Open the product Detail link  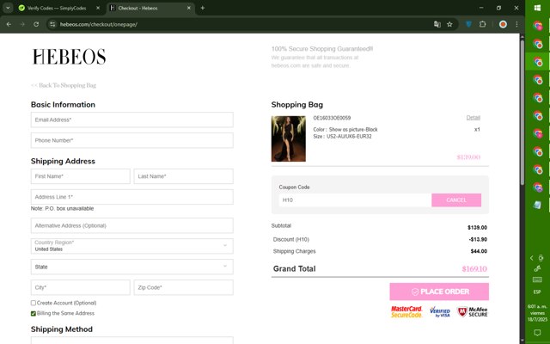pyautogui.click(x=474, y=118)
